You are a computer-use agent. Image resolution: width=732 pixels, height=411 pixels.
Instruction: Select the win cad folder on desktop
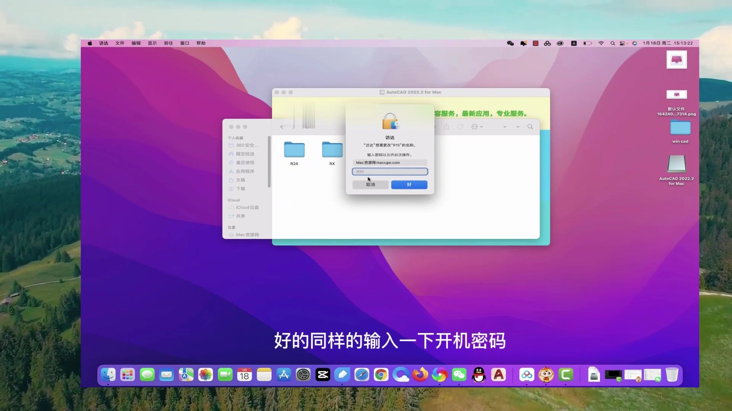coord(680,131)
